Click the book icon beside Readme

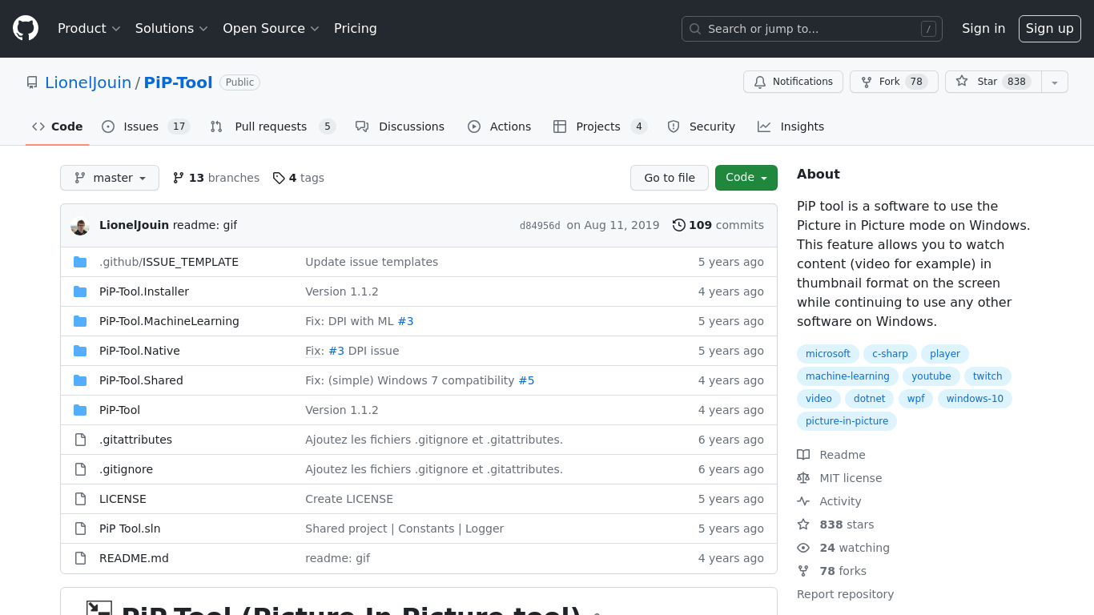[x=803, y=455]
